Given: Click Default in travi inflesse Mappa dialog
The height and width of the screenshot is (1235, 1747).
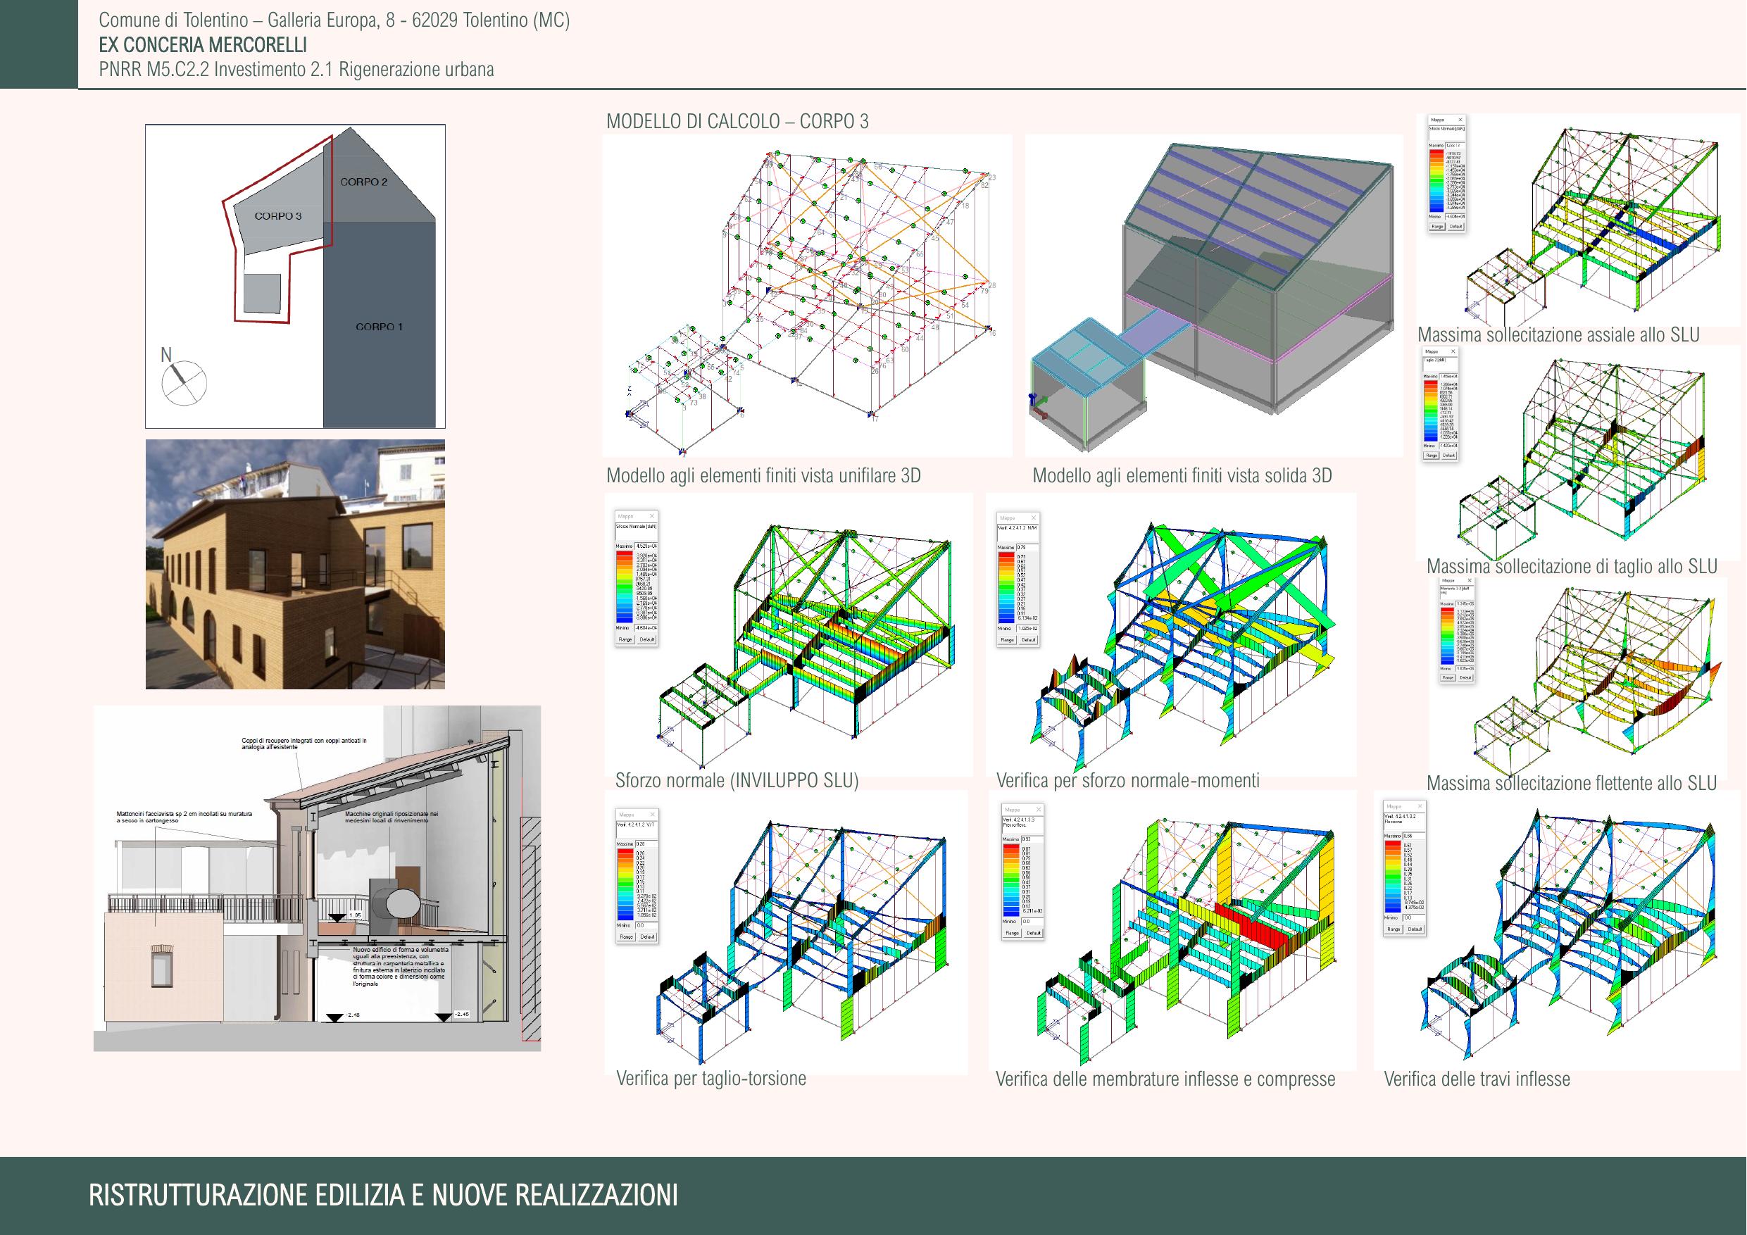Looking at the screenshot, I should click(x=1415, y=929).
